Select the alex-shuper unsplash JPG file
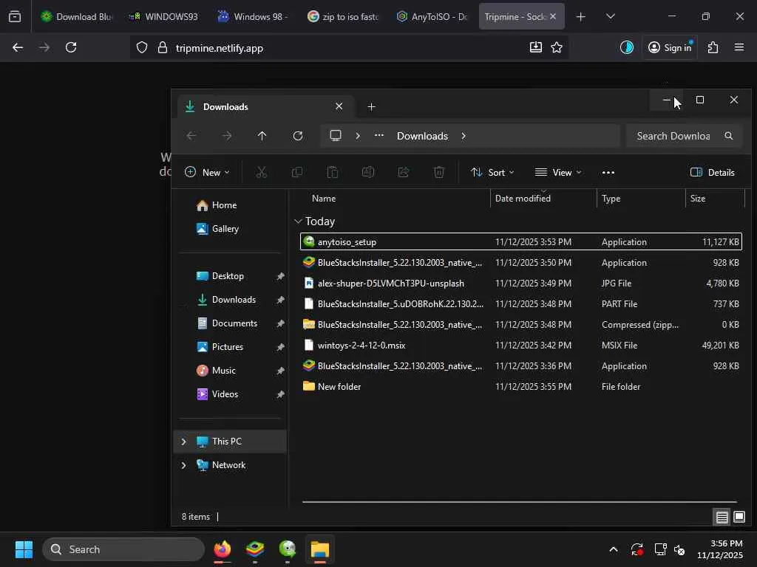 click(x=521, y=283)
